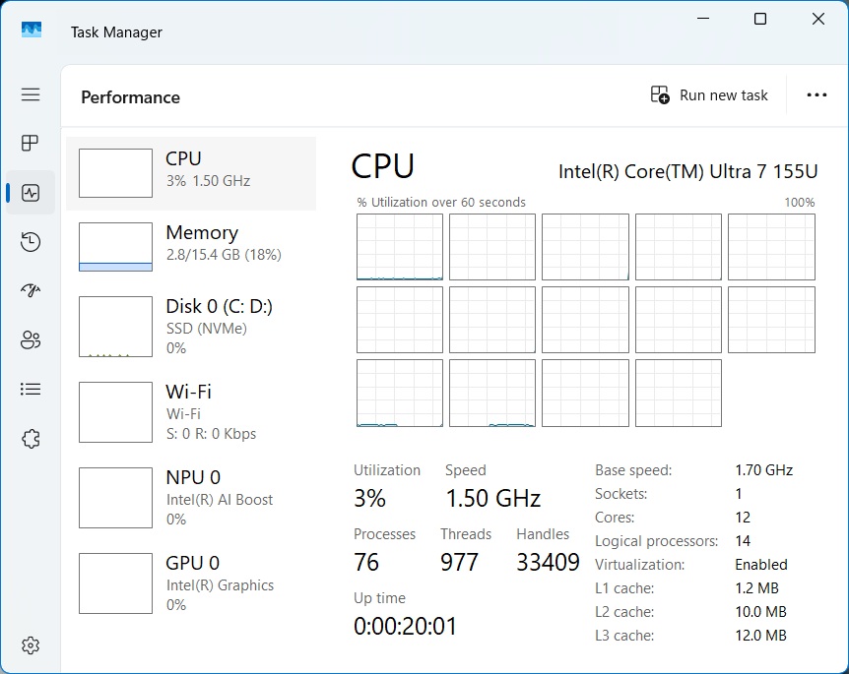Show Disk 0 (C: D:) performance
The height and width of the screenshot is (674, 849).
pyautogui.click(x=191, y=326)
